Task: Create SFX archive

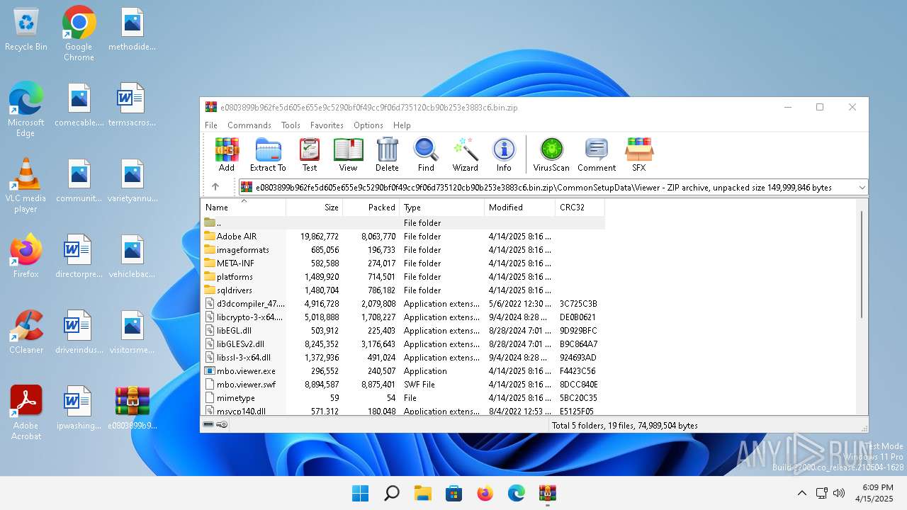Action: [x=639, y=155]
